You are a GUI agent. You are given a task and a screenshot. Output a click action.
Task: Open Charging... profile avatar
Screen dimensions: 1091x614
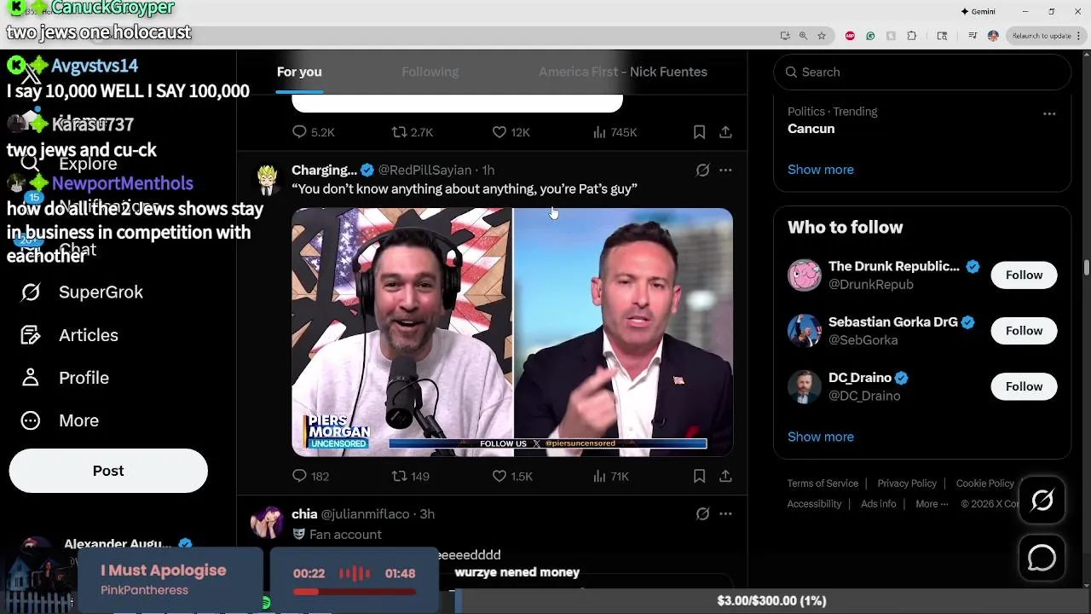tap(267, 178)
